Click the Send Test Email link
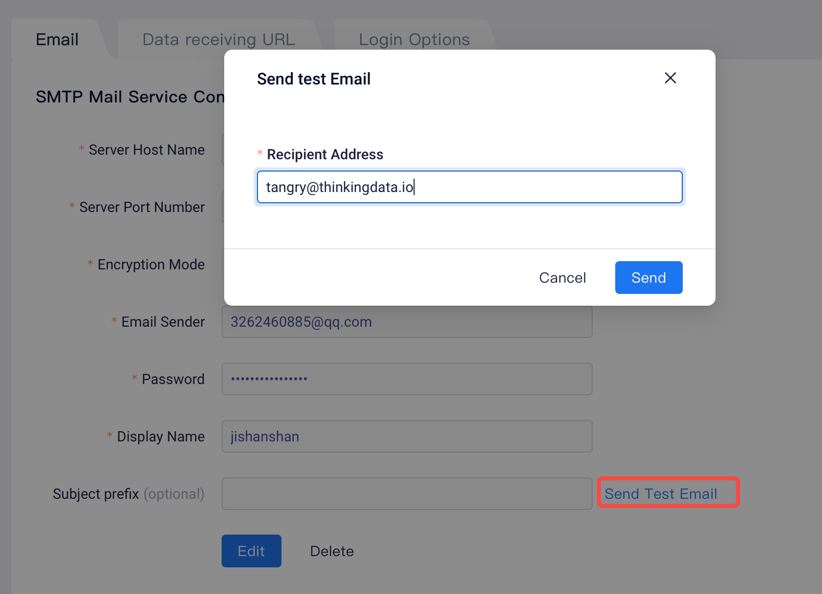 pyautogui.click(x=661, y=494)
